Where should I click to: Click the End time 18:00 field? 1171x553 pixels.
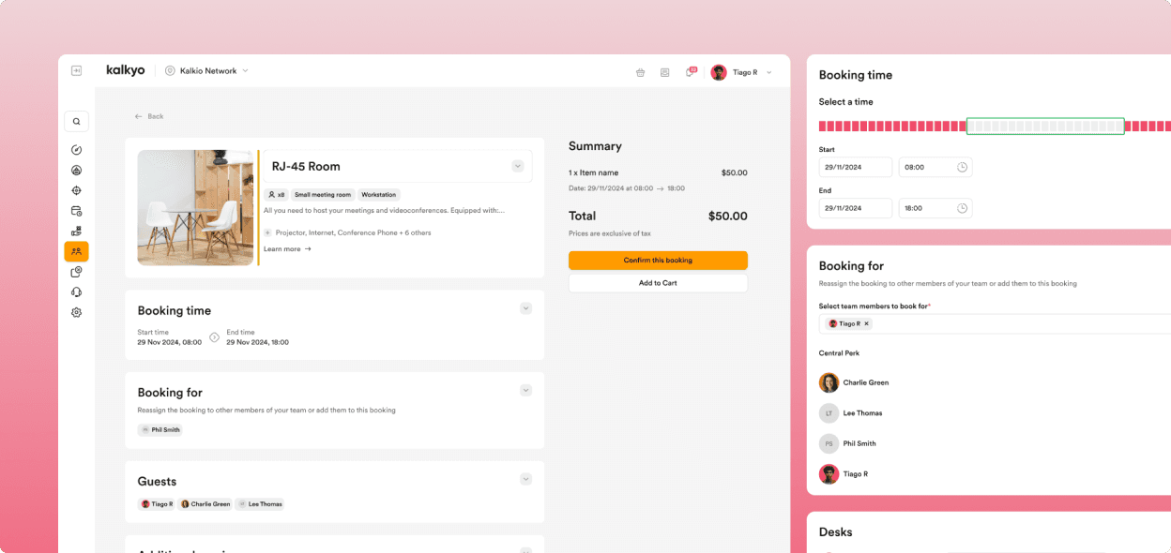(x=935, y=208)
